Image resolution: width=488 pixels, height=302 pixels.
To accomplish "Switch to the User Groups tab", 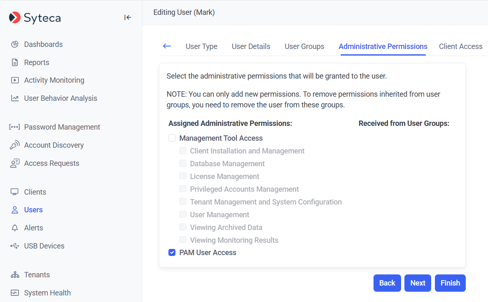I will [304, 46].
